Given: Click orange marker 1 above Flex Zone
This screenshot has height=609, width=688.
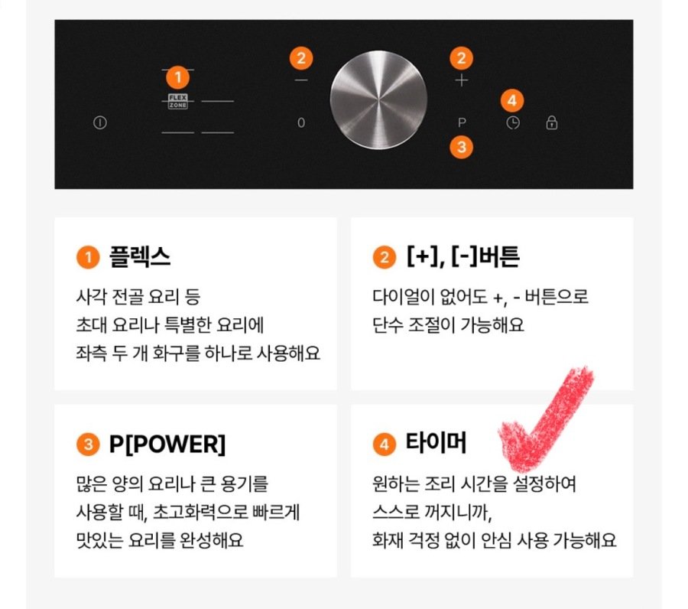Looking at the screenshot, I should click(x=177, y=77).
